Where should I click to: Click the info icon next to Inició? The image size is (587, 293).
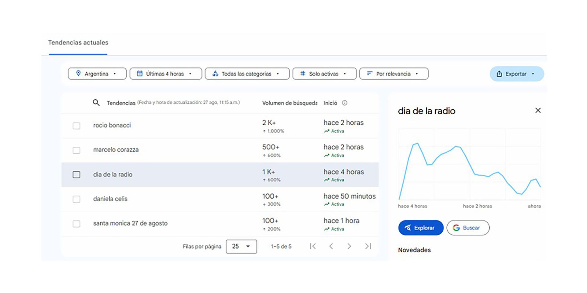[x=345, y=103]
